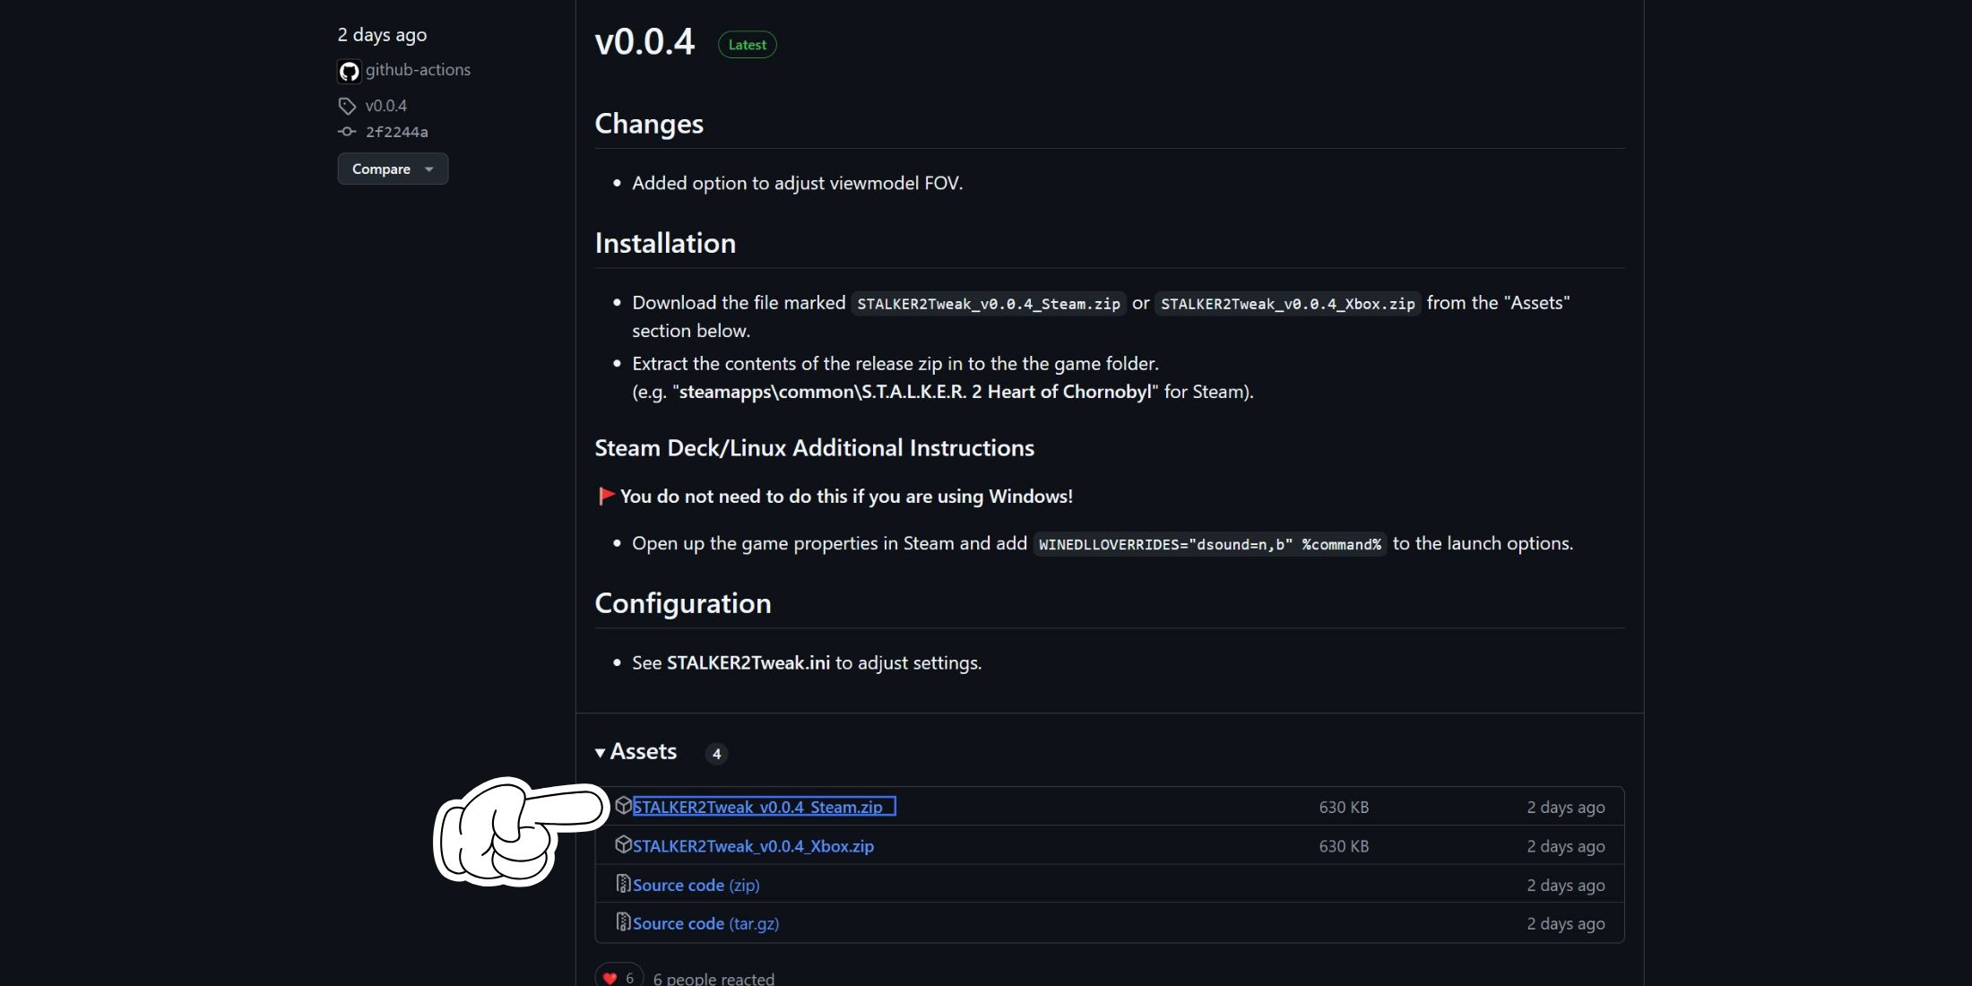The height and width of the screenshot is (986, 1972).
Task: Collapse the Assets section triangle
Action: [x=601, y=752]
